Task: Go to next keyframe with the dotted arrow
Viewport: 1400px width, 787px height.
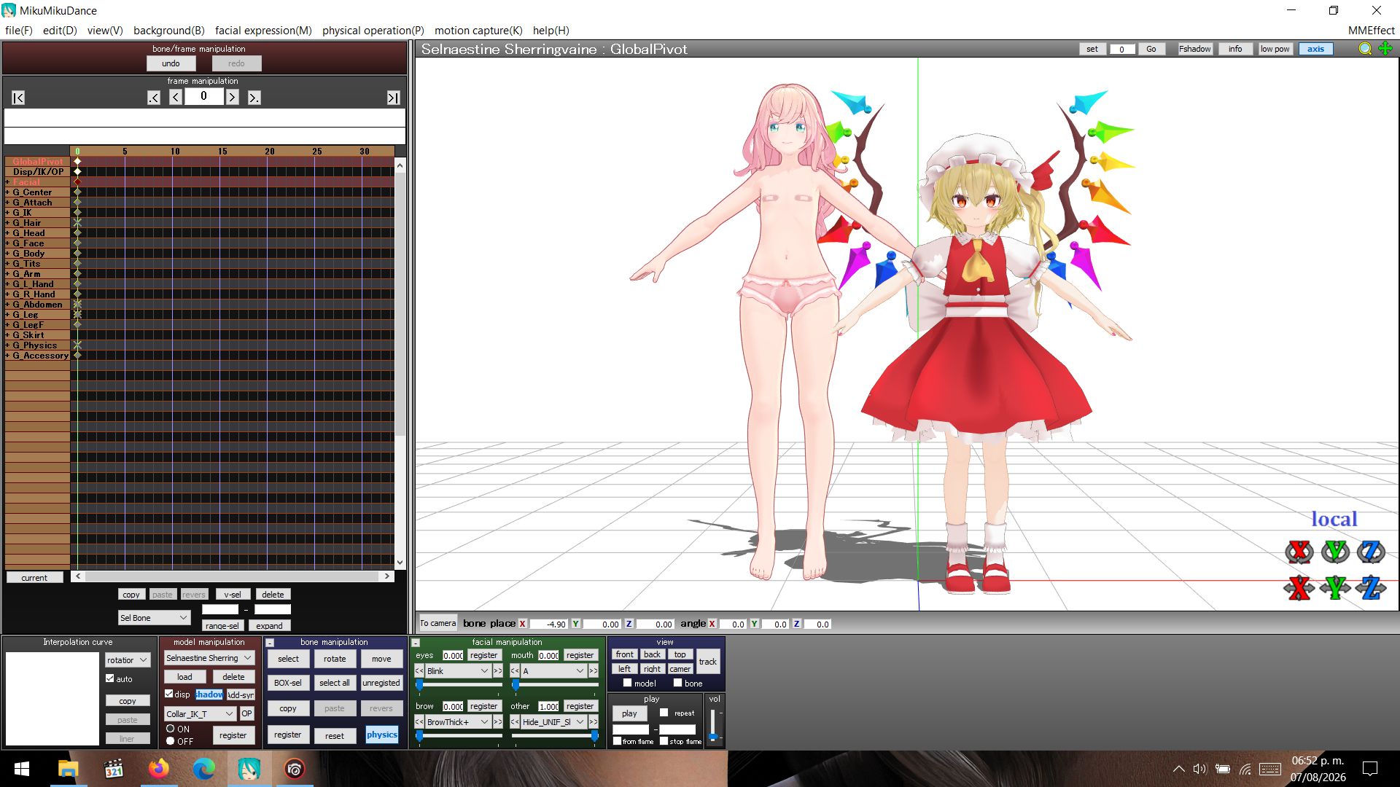Action: coord(254,98)
